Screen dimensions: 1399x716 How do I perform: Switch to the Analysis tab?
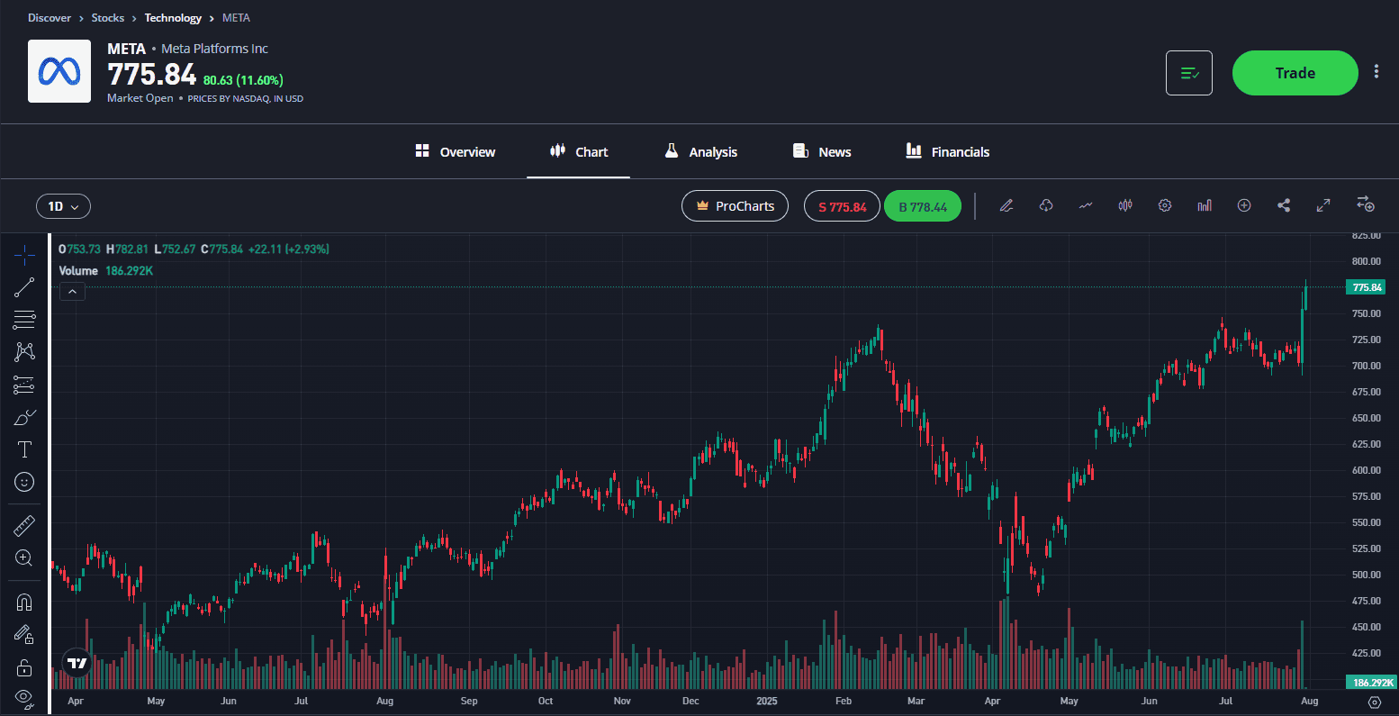coord(700,151)
